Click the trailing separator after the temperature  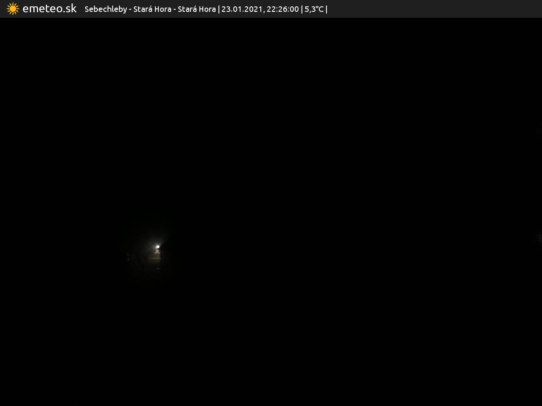[326, 9]
